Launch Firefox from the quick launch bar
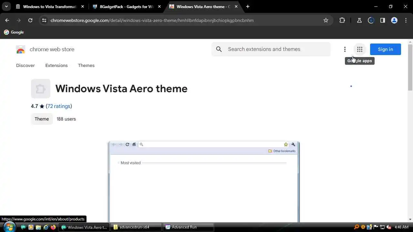Screen dimensions: 413x232 [x=53, y=227]
